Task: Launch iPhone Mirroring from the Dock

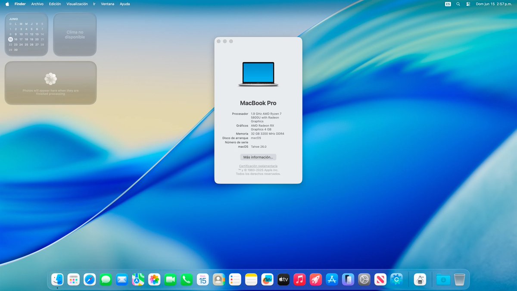Action: (348, 279)
